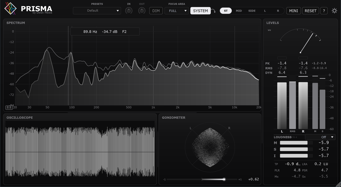Click the LRA value 0.2 LU
Viewport: 341px width, 187px height.
[321, 164]
